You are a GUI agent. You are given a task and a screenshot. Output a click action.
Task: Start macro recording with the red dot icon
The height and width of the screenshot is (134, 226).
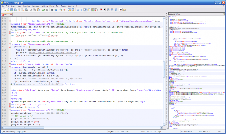tap(101, 10)
